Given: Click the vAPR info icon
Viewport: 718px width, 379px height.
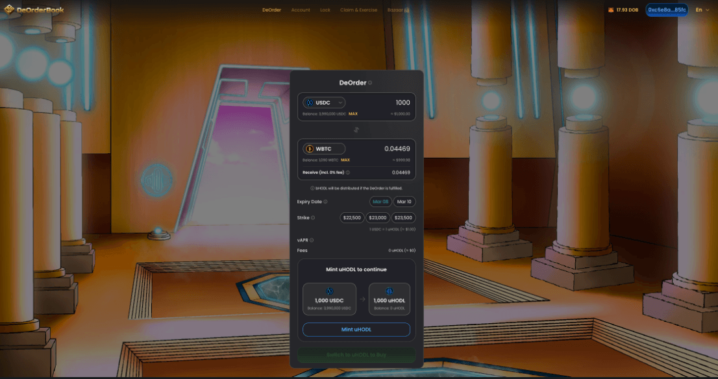Looking at the screenshot, I should tap(312, 240).
